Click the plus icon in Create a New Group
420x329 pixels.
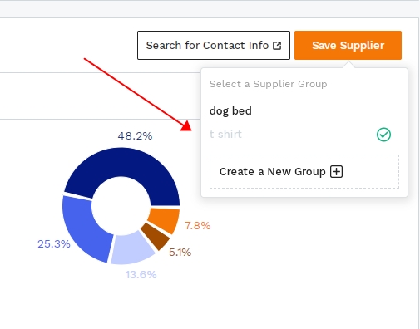[x=336, y=172]
